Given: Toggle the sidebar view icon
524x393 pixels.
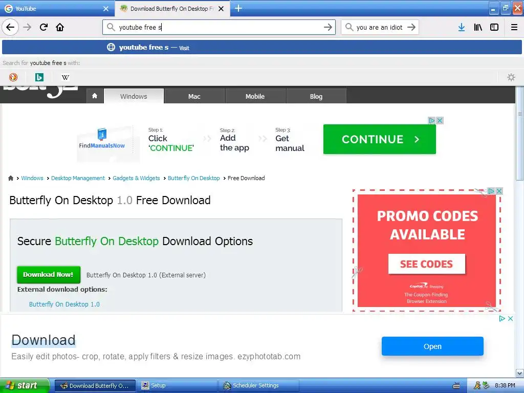Looking at the screenshot, I should (x=494, y=27).
